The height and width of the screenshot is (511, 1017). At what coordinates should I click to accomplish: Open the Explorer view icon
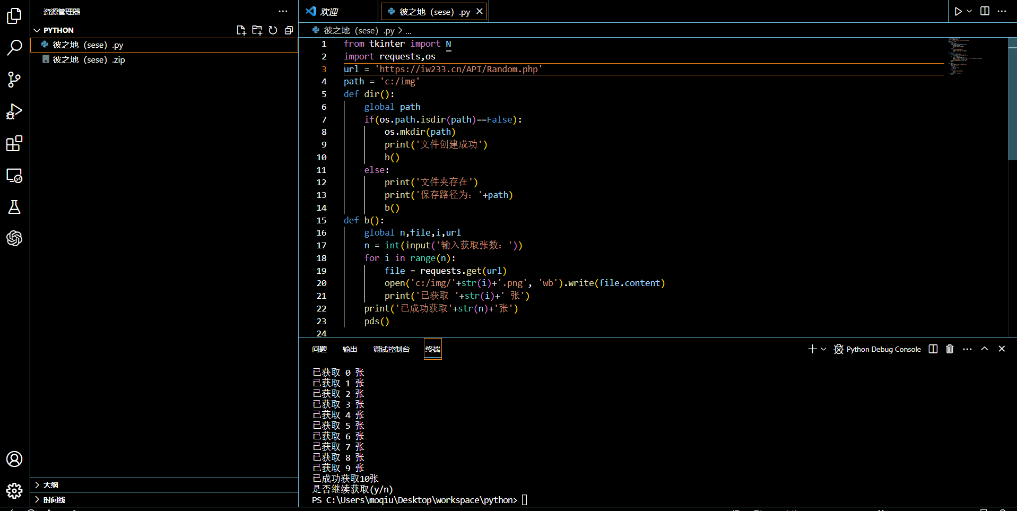click(14, 16)
